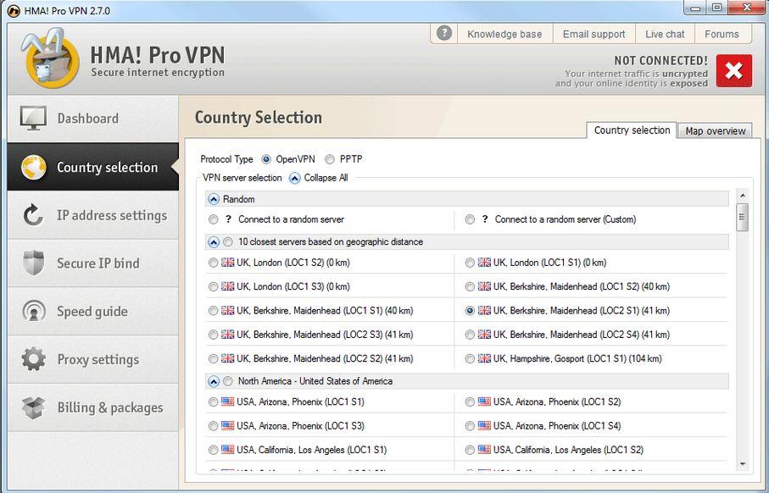Open help via the question mark icon

click(443, 33)
